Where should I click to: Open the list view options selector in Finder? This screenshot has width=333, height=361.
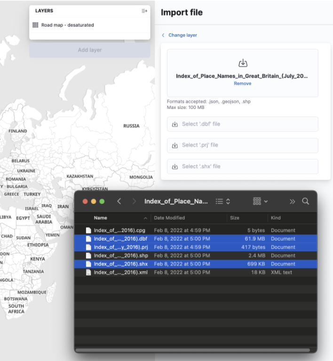222,201
